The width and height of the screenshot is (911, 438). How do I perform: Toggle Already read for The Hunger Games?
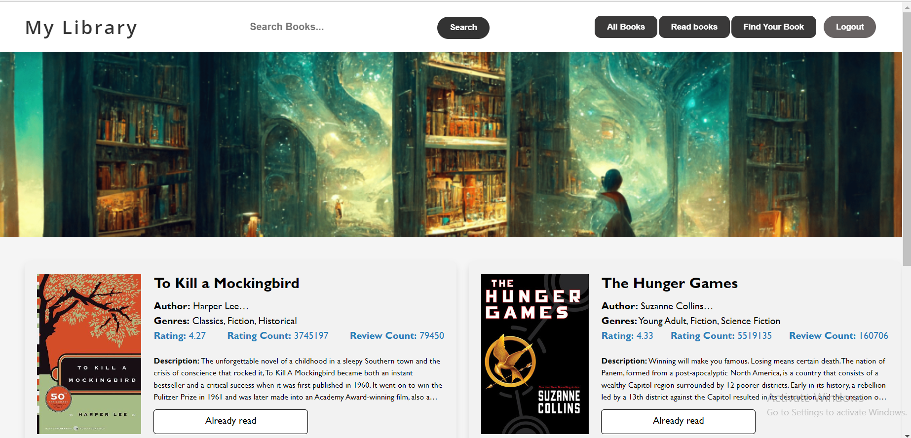678,421
